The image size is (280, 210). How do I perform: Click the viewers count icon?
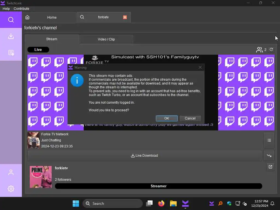point(259,50)
